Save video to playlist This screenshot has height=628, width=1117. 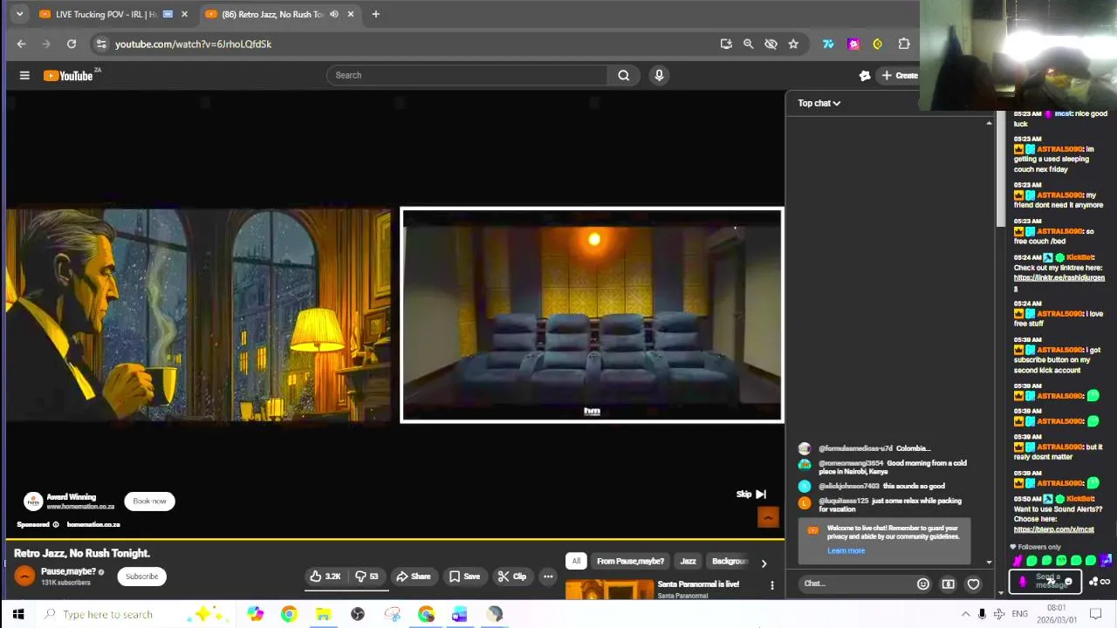coord(464,577)
